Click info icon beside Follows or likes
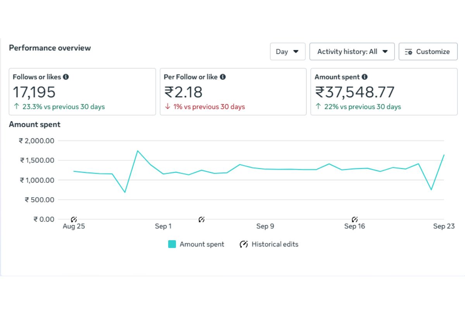Image resolution: width=465 pixels, height=310 pixels. (x=66, y=77)
